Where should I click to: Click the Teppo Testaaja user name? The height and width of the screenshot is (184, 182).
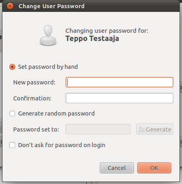click(x=92, y=39)
